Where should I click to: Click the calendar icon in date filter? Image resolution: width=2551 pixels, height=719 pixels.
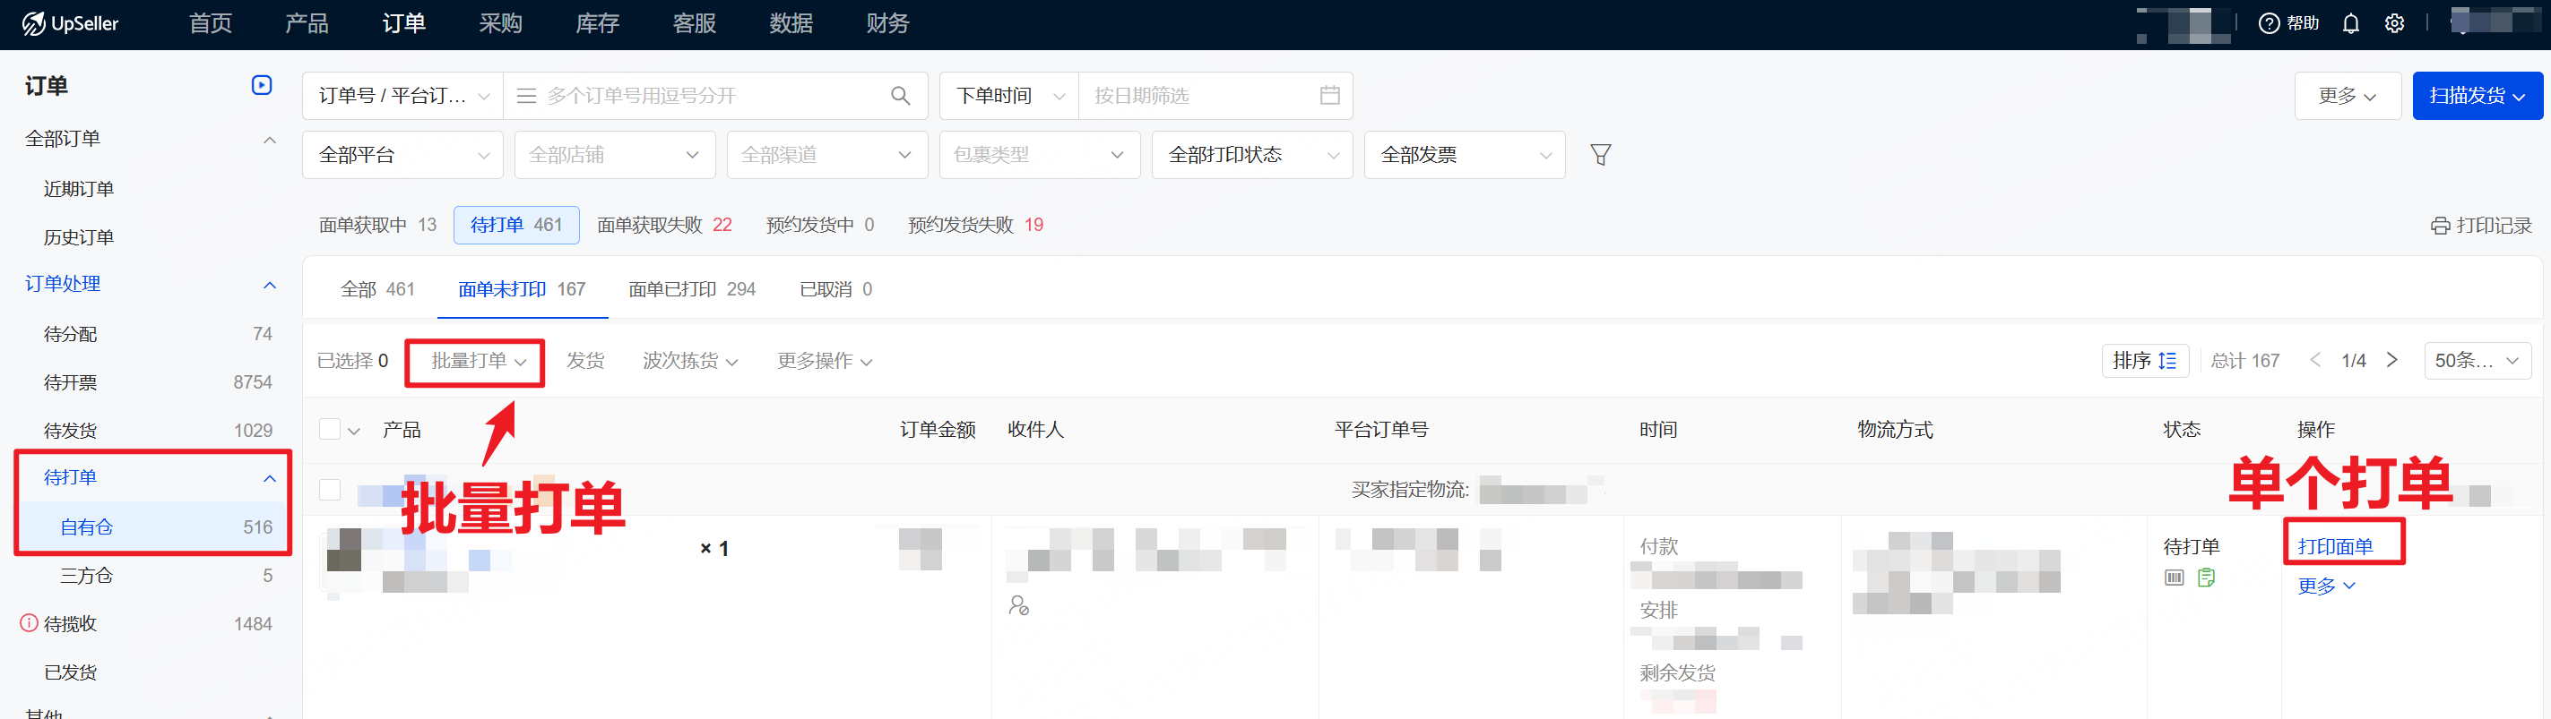pyautogui.click(x=1329, y=96)
